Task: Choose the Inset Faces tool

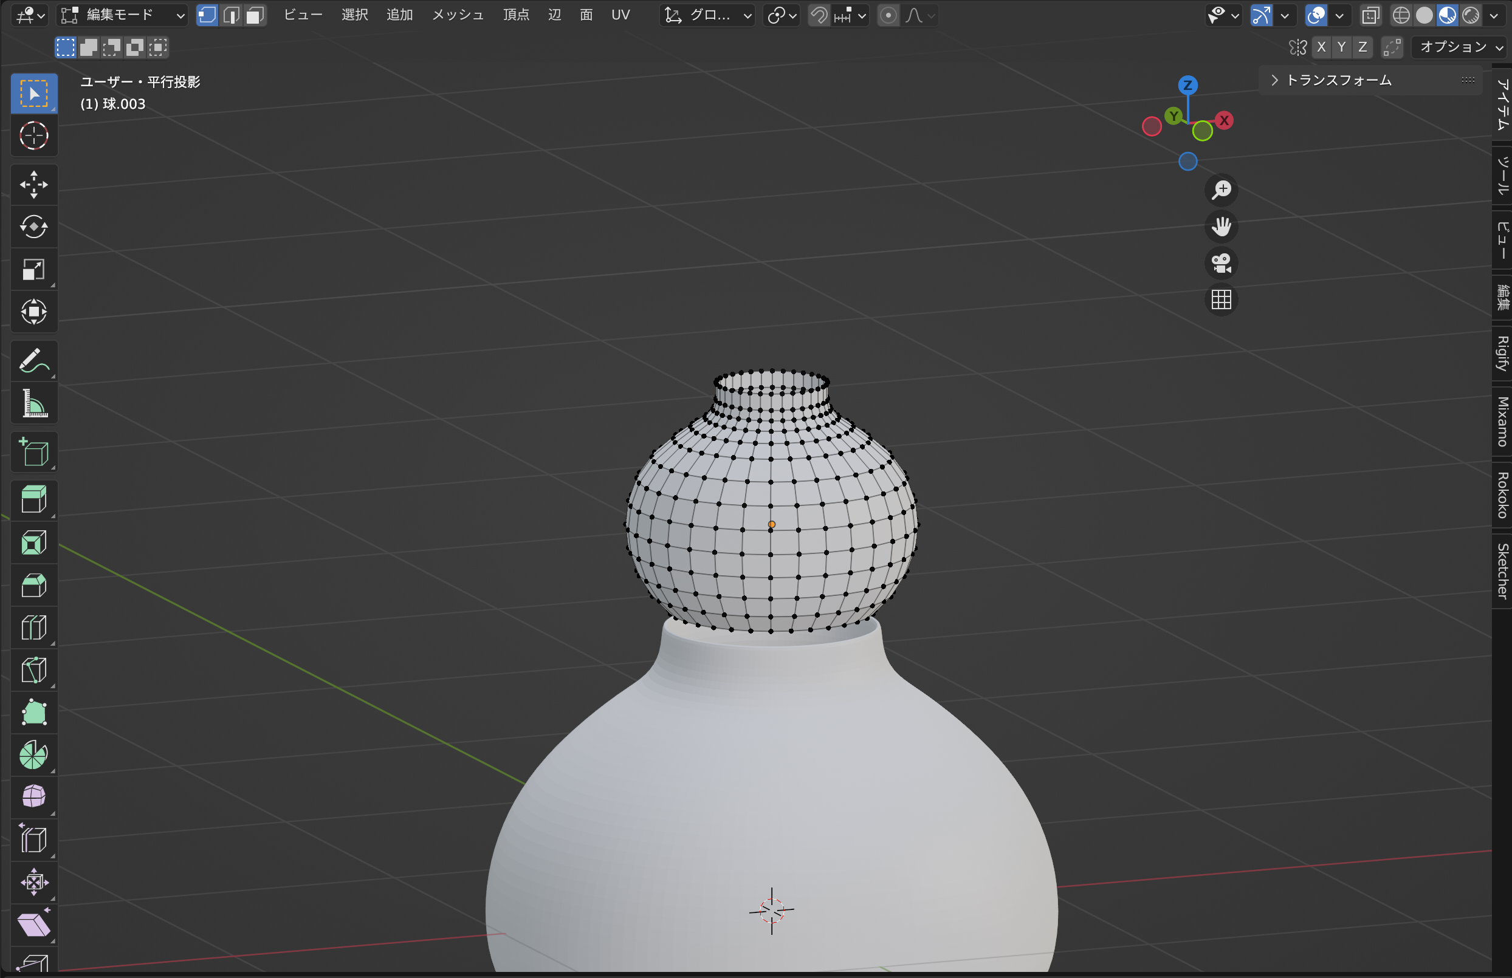Action: click(x=33, y=543)
